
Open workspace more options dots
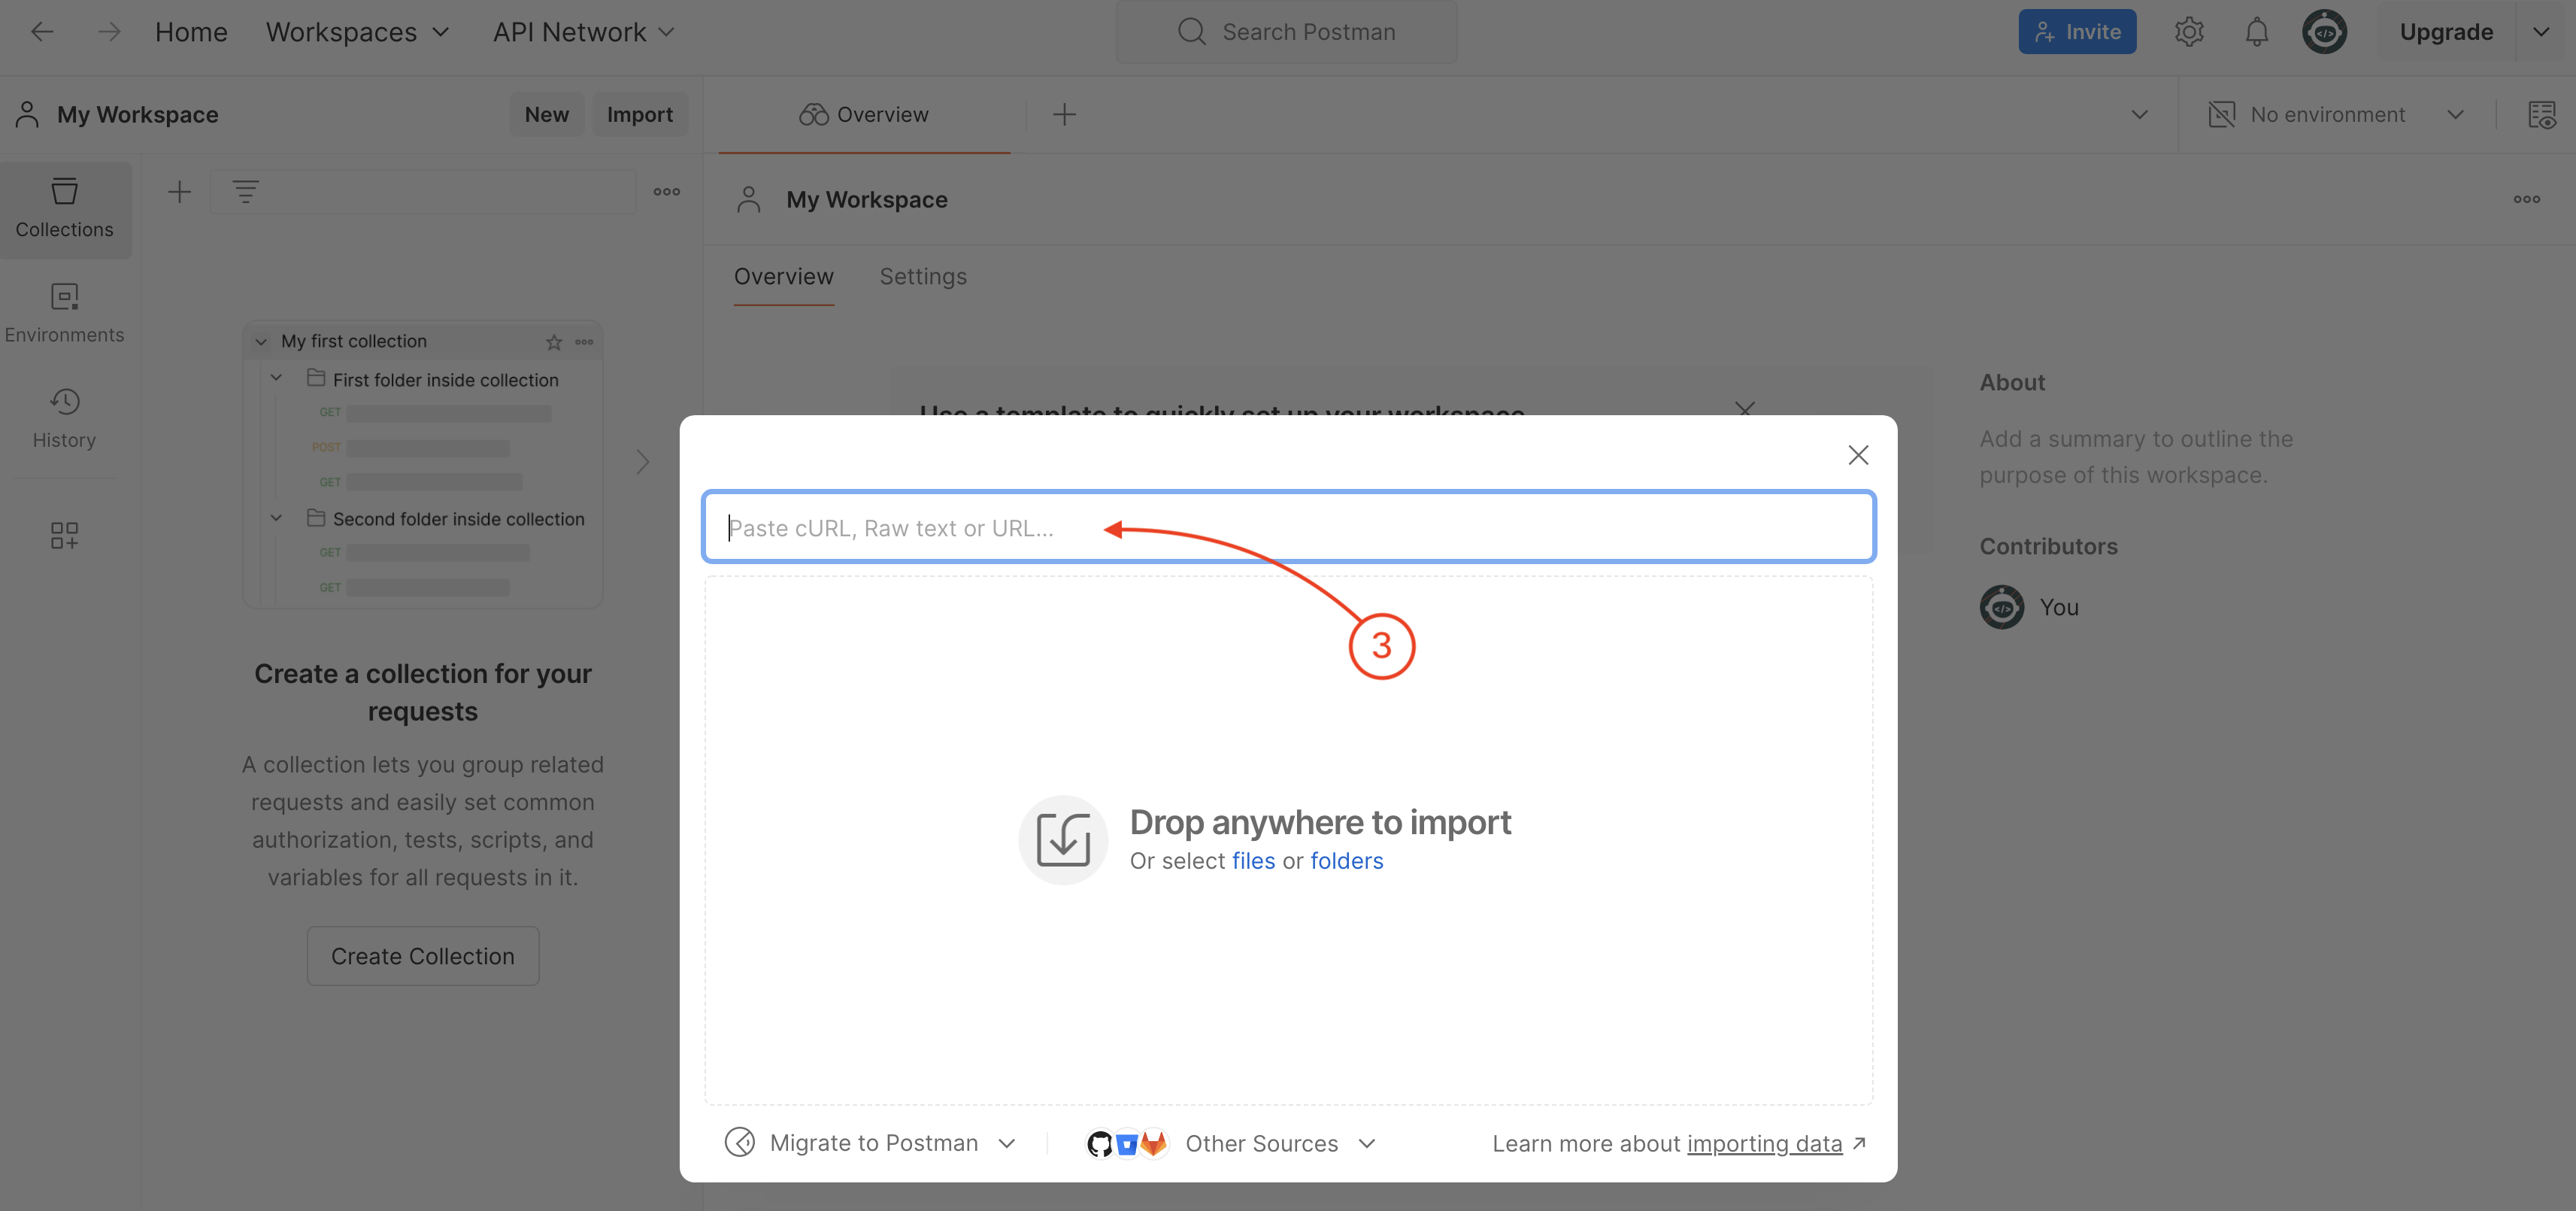tap(2526, 199)
